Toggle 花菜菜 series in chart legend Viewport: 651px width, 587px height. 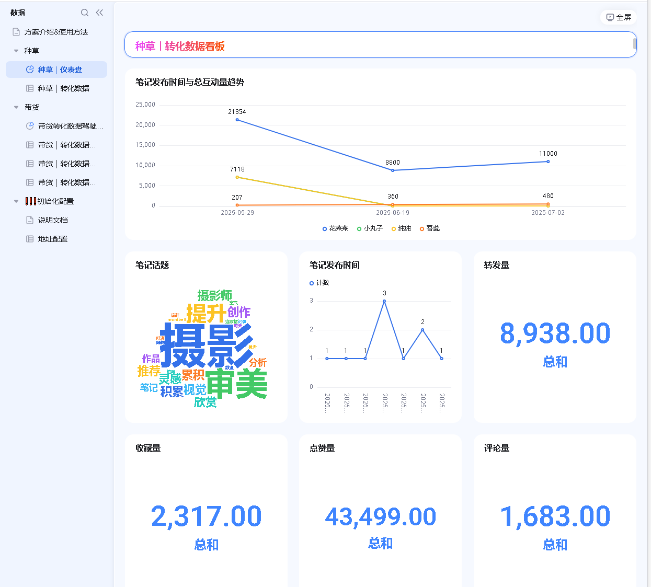(335, 228)
